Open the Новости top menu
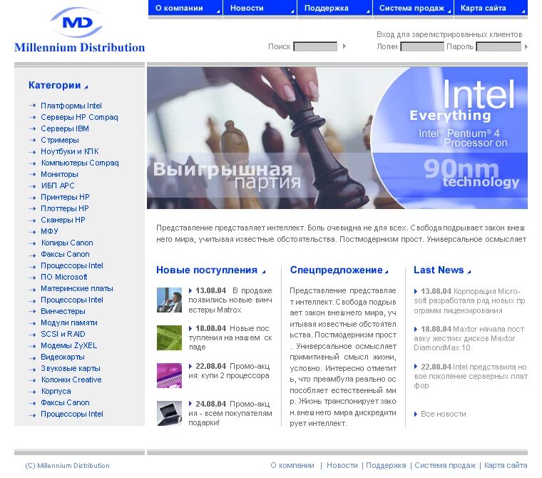The width and height of the screenshot is (542, 478). point(247,8)
